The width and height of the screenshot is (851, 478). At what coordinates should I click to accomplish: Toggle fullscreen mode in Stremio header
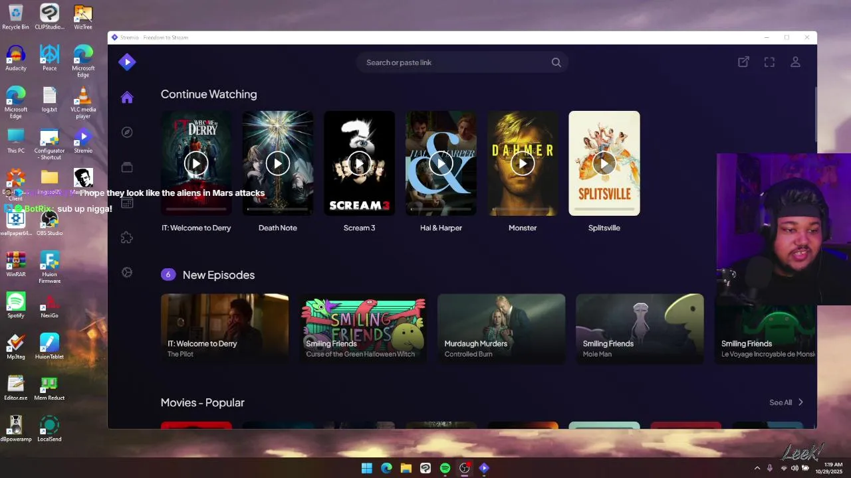(x=769, y=62)
